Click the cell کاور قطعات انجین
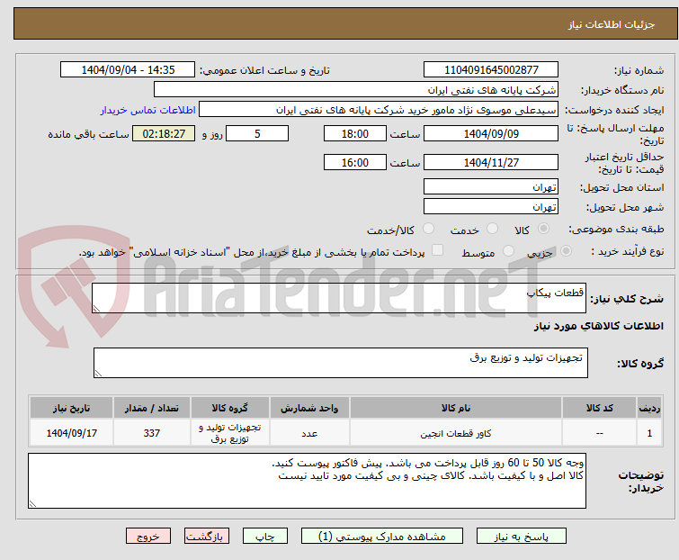This screenshot has height=560, width=679. (x=456, y=433)
